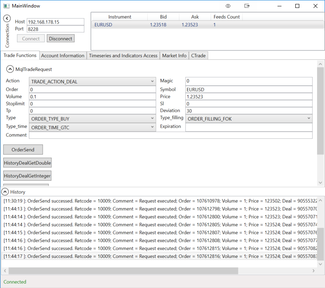Click history list scroll down arrow
The image size is (325, 288).
point(320,264)
